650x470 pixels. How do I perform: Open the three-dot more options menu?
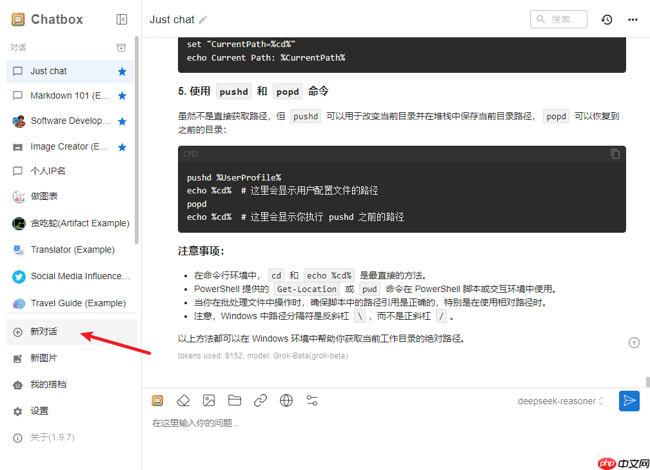(x=633, y=19)
